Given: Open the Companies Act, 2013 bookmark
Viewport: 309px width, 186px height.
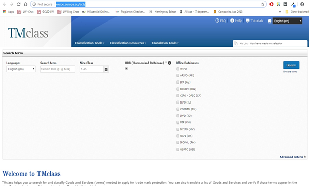Looking at the screenshot, I should 228,12.
